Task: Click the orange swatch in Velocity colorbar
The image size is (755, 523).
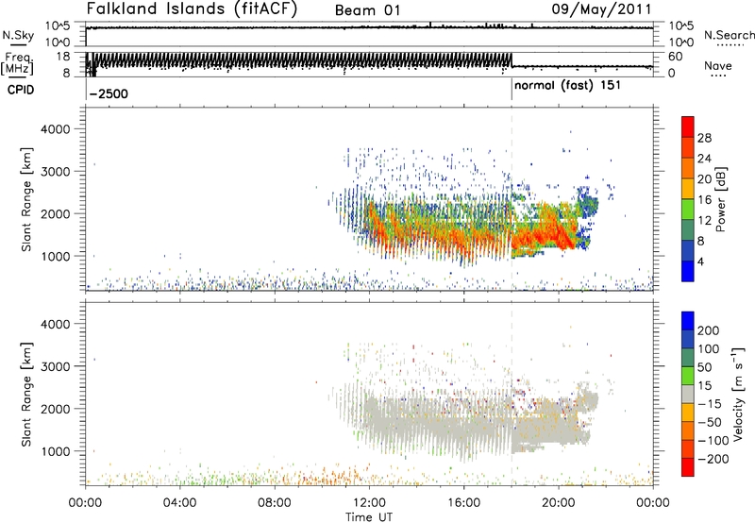Action: click(x=688, y=430)
